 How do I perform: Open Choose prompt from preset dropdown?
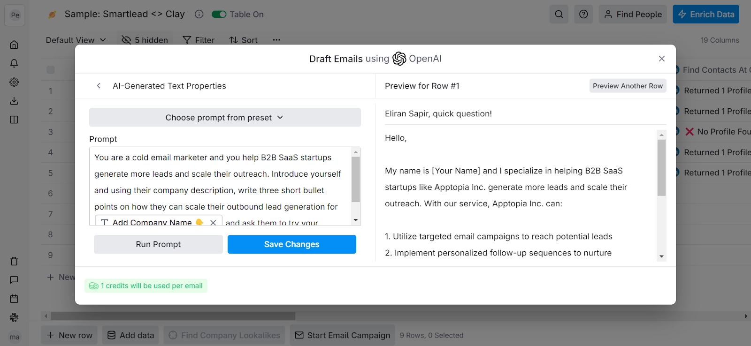point(225,117)
